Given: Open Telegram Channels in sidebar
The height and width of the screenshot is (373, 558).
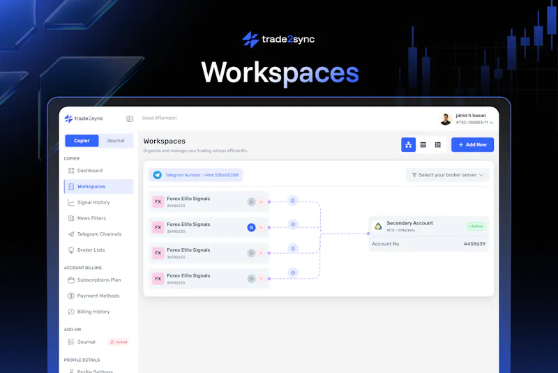Looking at the screenshot, I should (x=99, y=234).
